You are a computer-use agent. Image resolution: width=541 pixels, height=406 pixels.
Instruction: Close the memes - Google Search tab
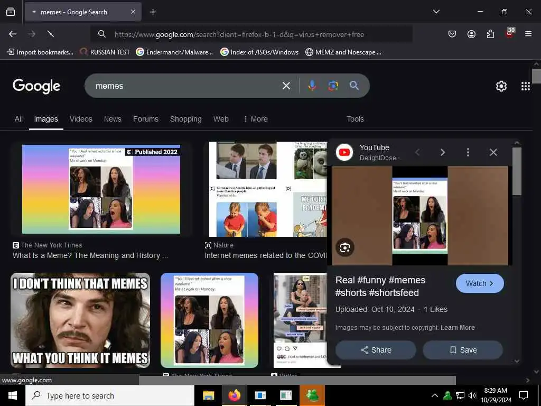point(133,12)
